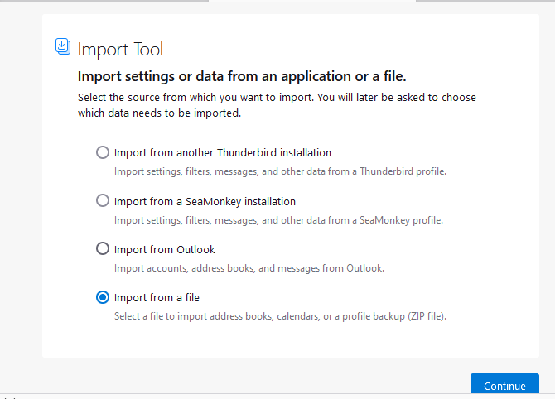This screenshot has width=555, height=399.
Task: Click the bold 'Import settings or data' heading
Action: point(242,76)
